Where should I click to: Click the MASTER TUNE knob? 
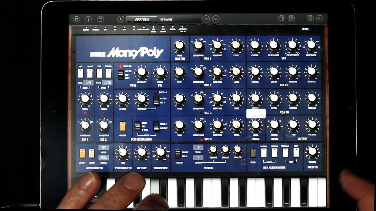click(179, 45)
